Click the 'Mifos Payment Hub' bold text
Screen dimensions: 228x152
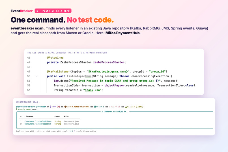coord(122,33)
